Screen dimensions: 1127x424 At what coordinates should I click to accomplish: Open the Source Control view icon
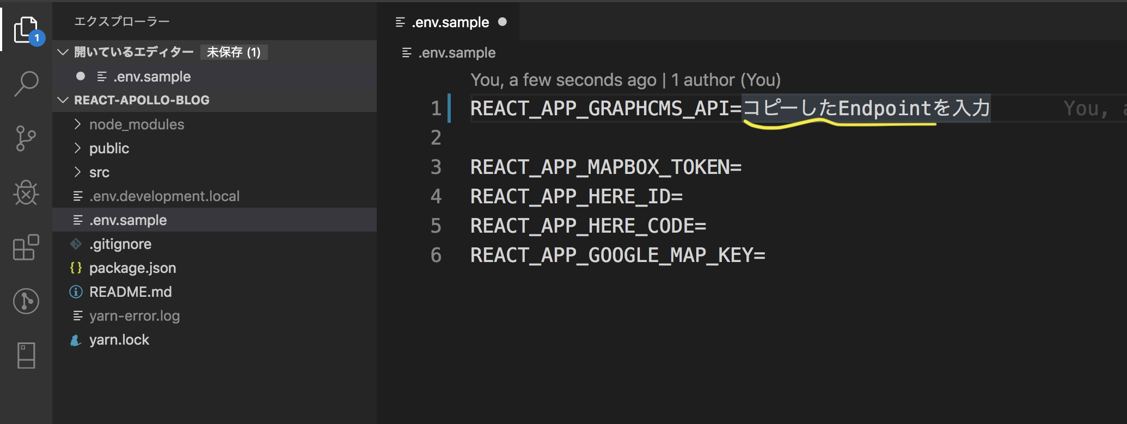pos(26,139)
